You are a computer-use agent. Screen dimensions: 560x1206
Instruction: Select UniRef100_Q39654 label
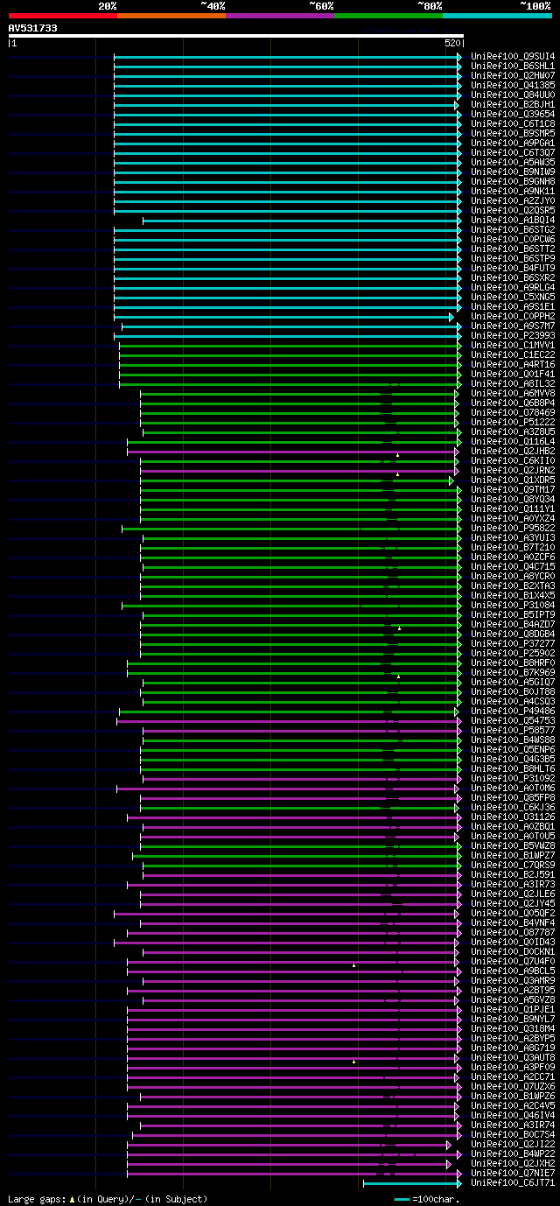tap(513, 114)
